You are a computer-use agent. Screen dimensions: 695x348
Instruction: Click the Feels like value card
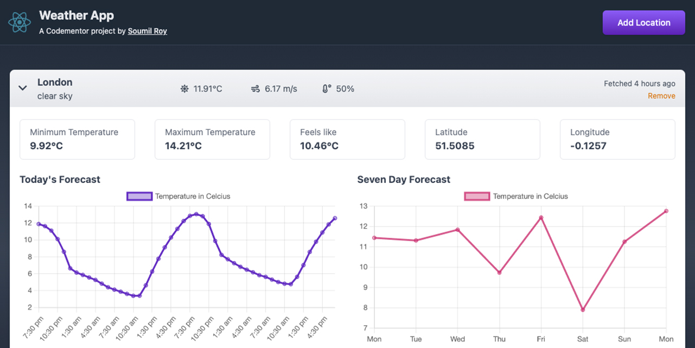(347, 139)
